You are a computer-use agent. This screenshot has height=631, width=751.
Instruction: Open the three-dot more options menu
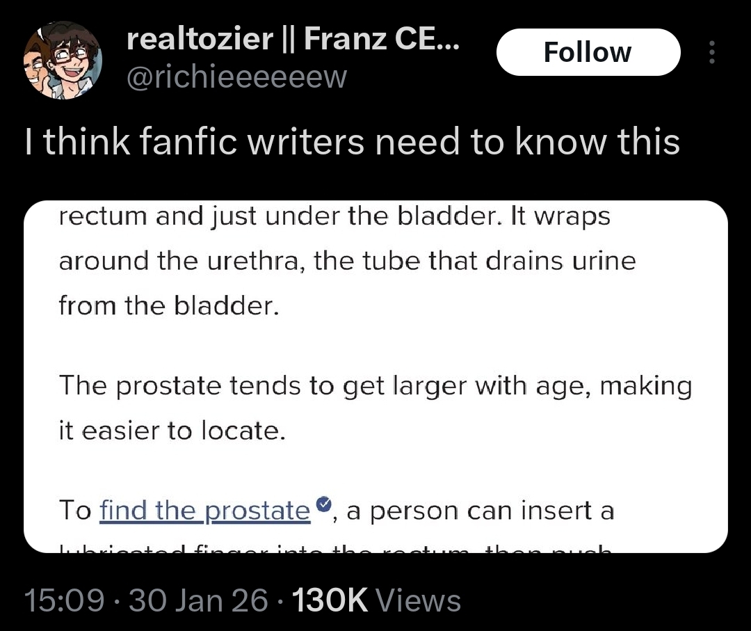point(711,53)
